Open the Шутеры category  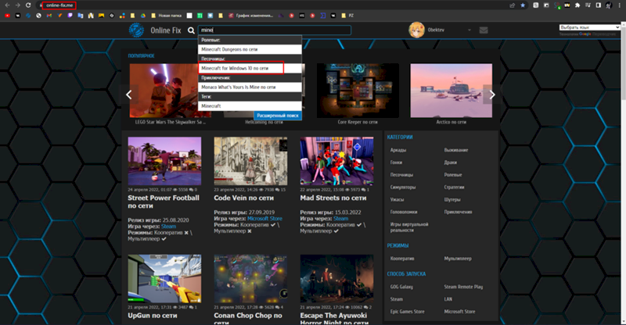pos(452,199)
